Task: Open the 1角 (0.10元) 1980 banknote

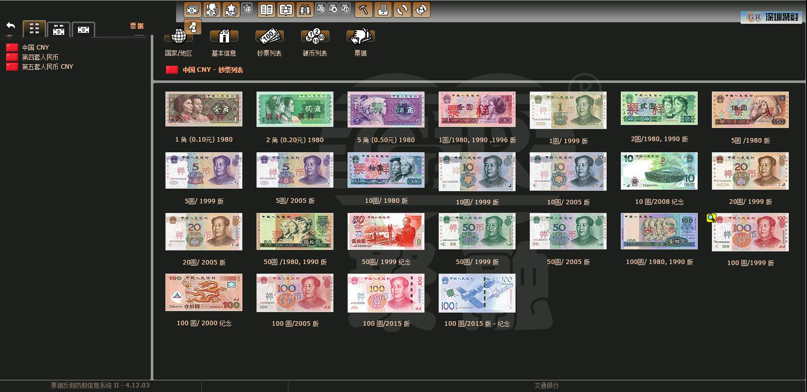Action: (204, 109)
